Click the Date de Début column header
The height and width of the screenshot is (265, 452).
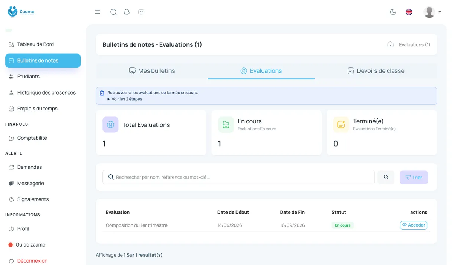233,212
